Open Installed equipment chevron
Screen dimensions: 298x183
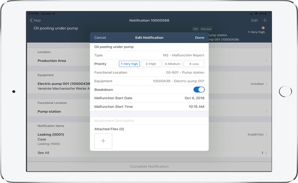point(266,84)
